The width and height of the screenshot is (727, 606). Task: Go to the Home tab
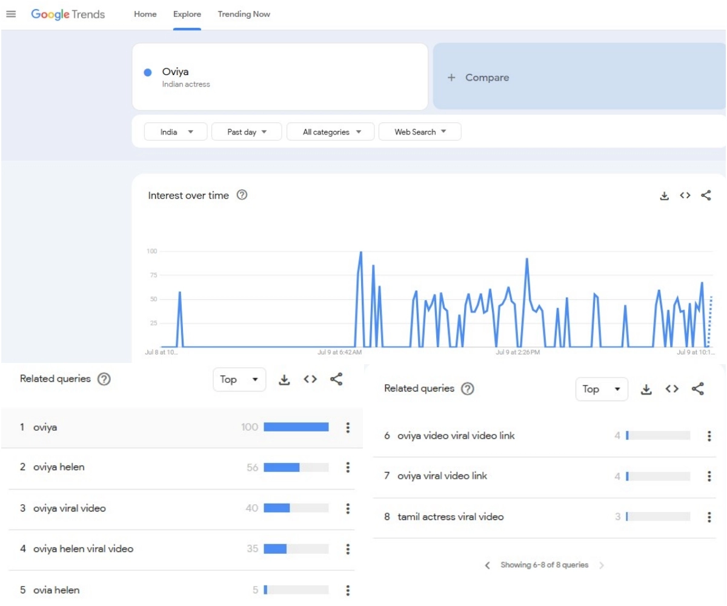[x=145, y=14]
